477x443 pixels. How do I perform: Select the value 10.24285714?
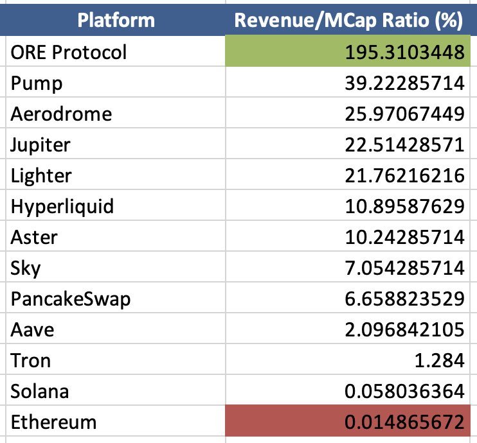click(348, 236)
